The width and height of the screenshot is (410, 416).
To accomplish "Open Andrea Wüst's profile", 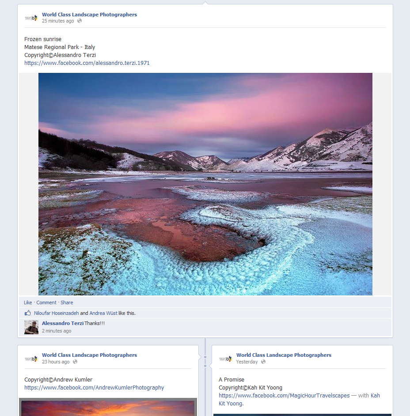I will (x=103, y=313).
